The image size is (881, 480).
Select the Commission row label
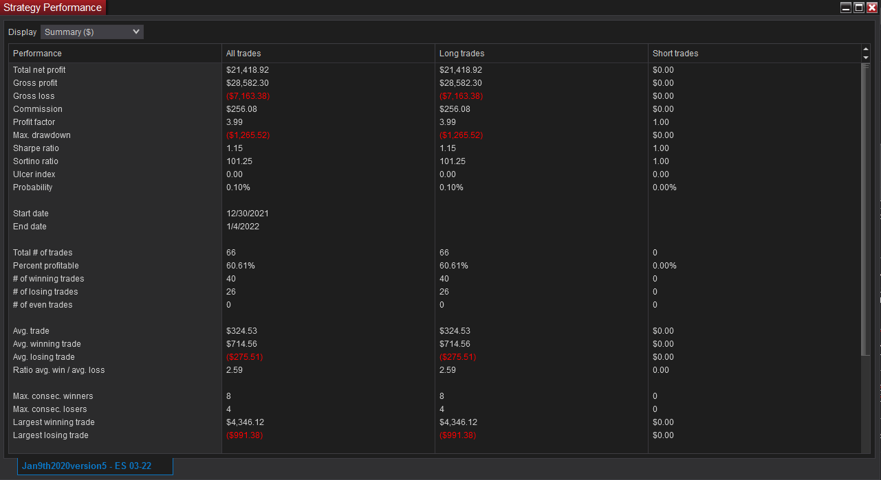tap(38, 109)
